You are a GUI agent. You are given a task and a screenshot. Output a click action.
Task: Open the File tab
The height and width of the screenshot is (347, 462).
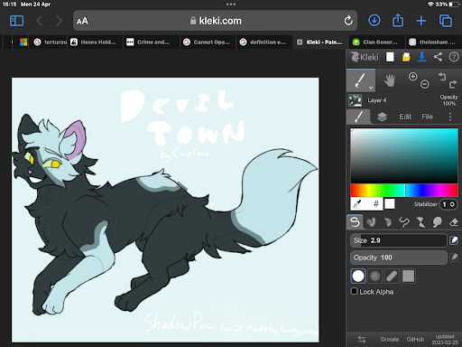427,117
